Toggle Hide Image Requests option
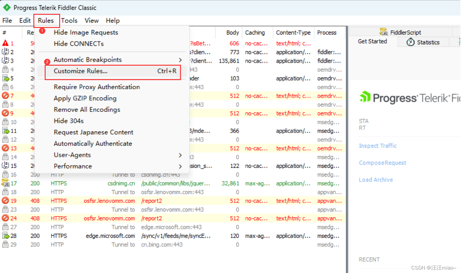Viewport: 461px width, 273px height. 112,32
